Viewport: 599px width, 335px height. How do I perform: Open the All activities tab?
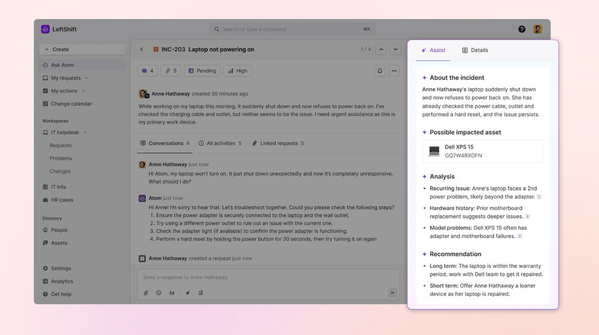[x=220, y=143]
